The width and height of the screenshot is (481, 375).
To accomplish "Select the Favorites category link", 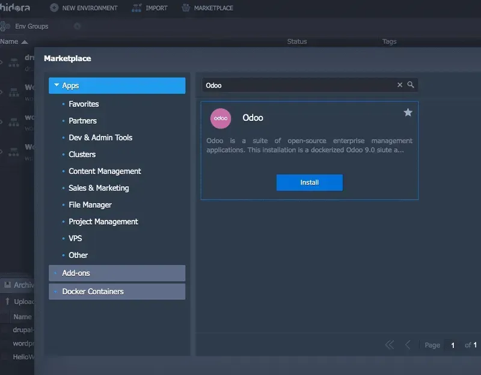I will tap(84, 103).
